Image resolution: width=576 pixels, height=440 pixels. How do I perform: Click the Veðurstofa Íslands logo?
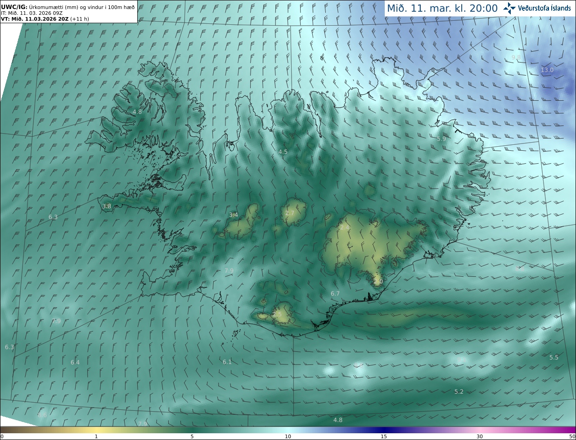pyautogui.click(x=537, y=8)
